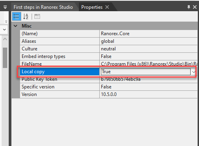Select the Version property row
This screenshot has height=146, width=199.
click(109, 94)
